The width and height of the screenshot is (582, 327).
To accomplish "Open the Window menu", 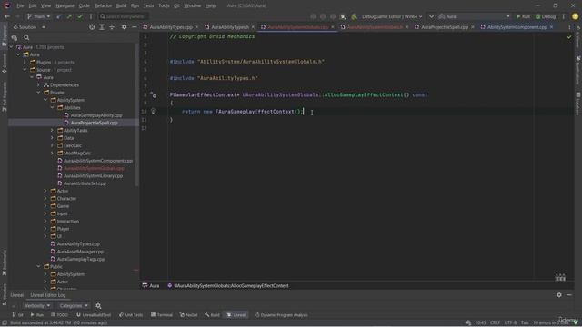I will point(192,6).
